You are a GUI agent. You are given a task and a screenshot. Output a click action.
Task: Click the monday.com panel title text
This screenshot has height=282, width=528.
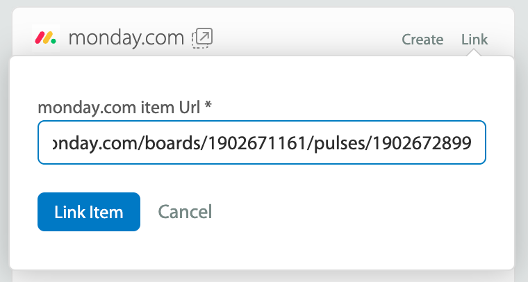tap(126, 38)
